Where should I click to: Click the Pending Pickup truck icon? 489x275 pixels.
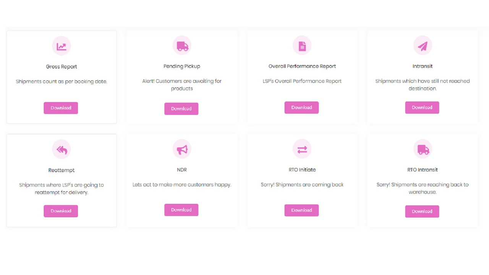[x=182, y=45]
